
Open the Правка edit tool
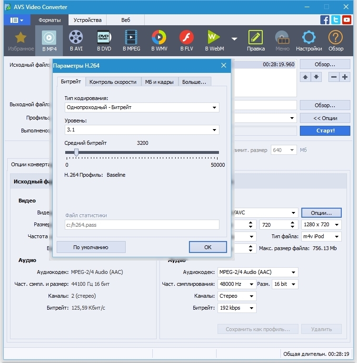click(x=256, y=40)
